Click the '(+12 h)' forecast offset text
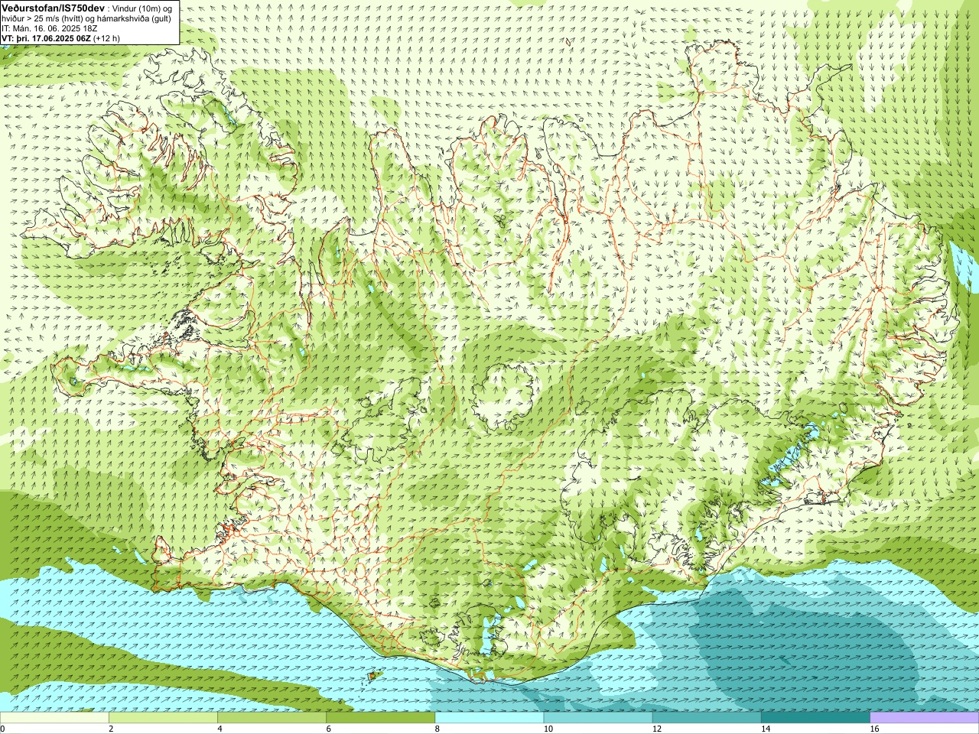The image size is (979, 734). pyautogui.click(x=106, y=37)
